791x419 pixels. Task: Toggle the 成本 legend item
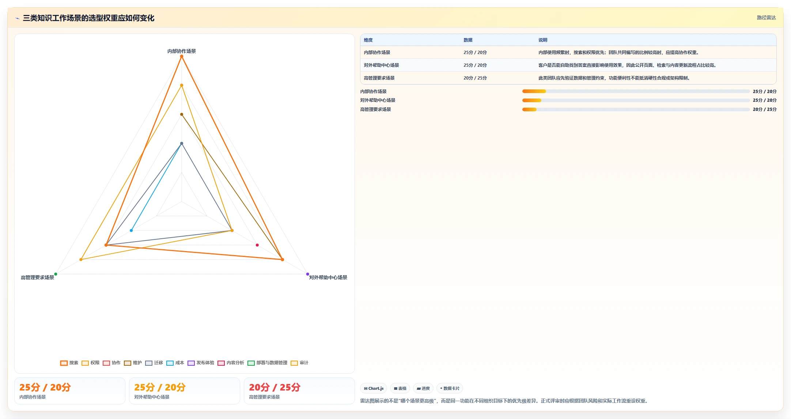[x=175, y=363]
